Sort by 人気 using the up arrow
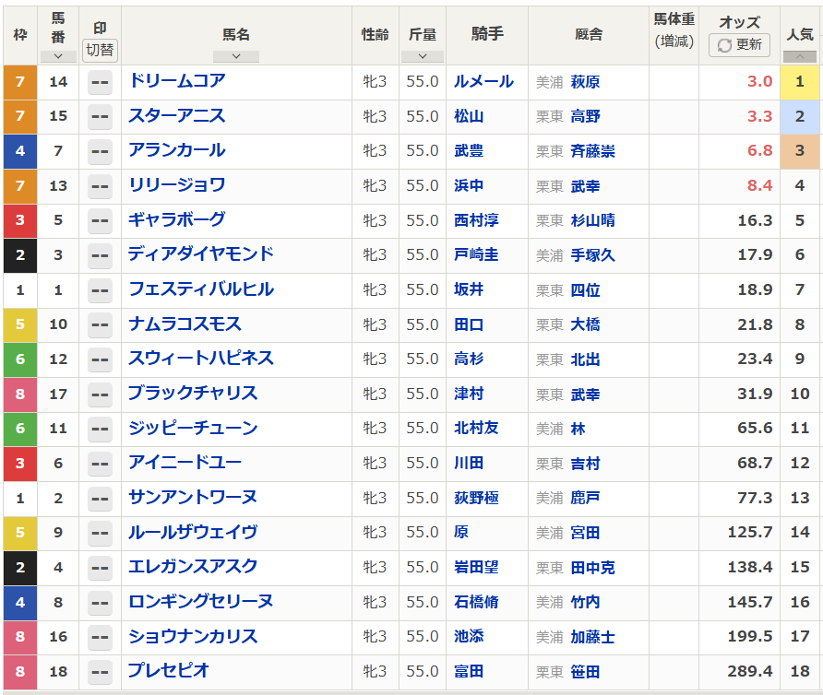Viewport: 823px width, 695px height. click(799, 56)
